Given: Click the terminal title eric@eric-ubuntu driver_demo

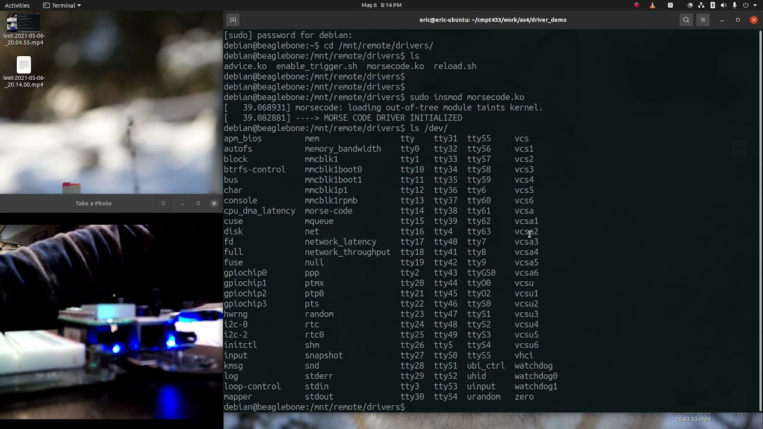Looking at the screenshot, I should 493,20.
